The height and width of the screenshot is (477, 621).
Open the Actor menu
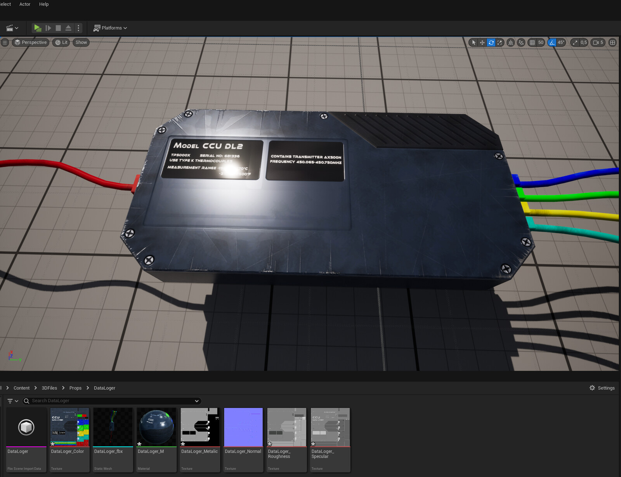(25, 4)
